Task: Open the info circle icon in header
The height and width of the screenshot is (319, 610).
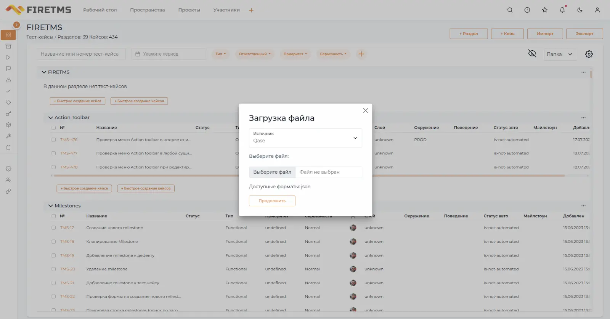Action: coord(527,10)
